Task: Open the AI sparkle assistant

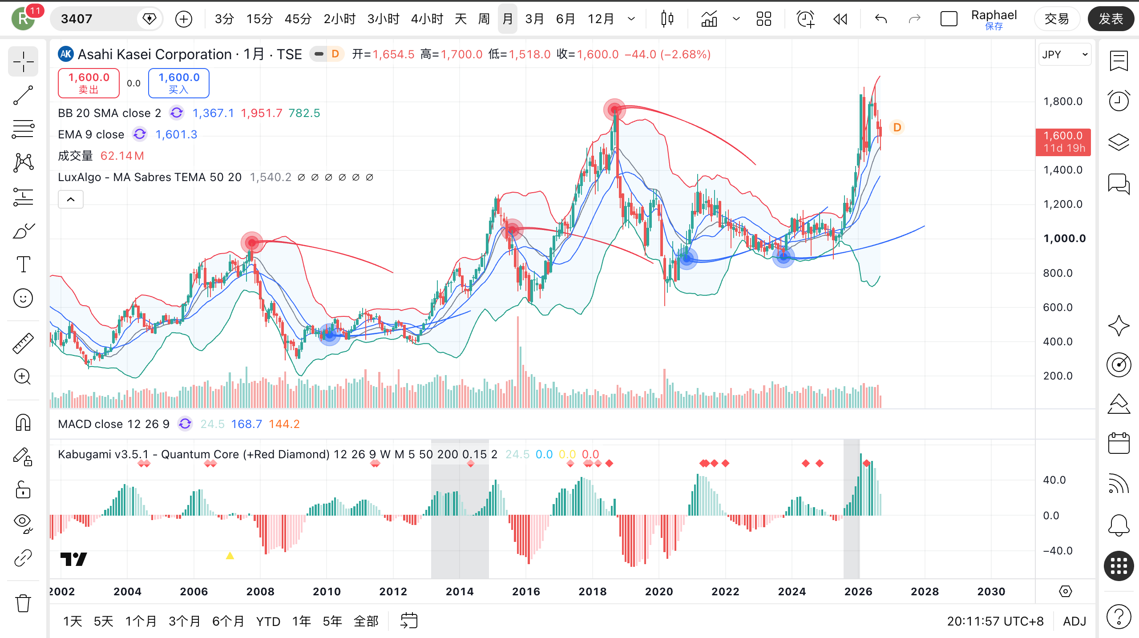Action: (1119, 326)
